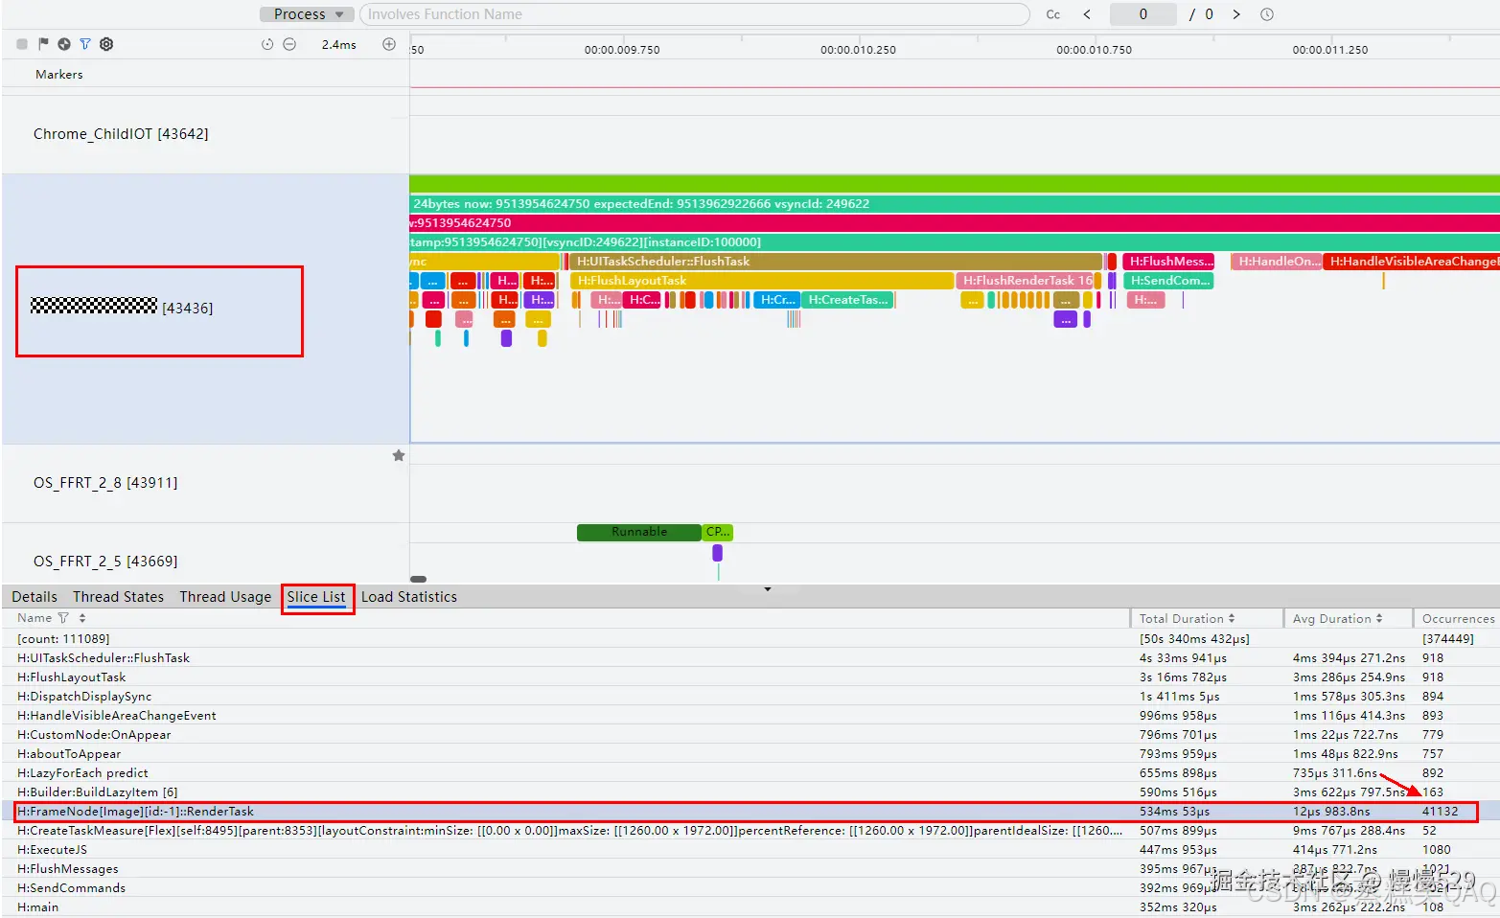Viewport: 1500px width, 918px height.
Task: Go to previous search result arrow
Action: 1087,14
